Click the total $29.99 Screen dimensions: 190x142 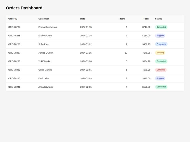[x=147, y=70]
